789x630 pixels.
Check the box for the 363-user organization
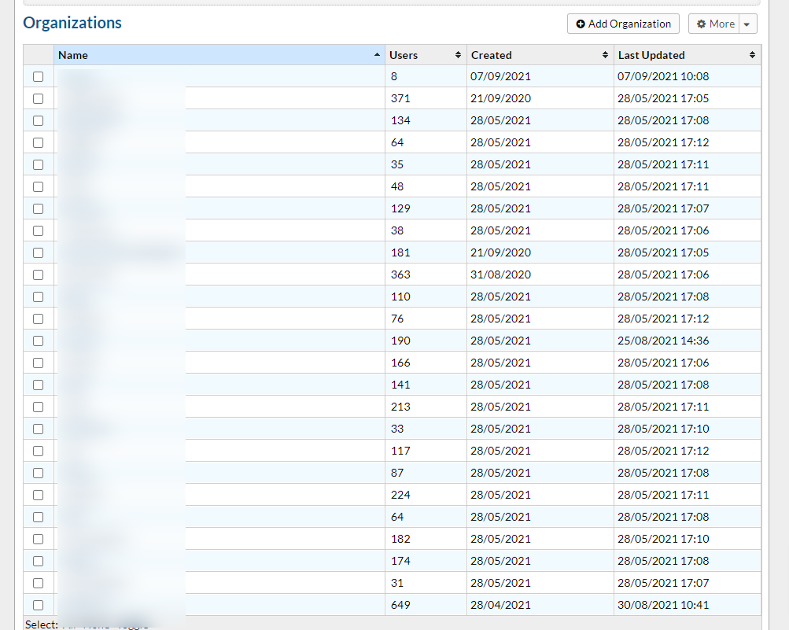click(x=38, y=275)
